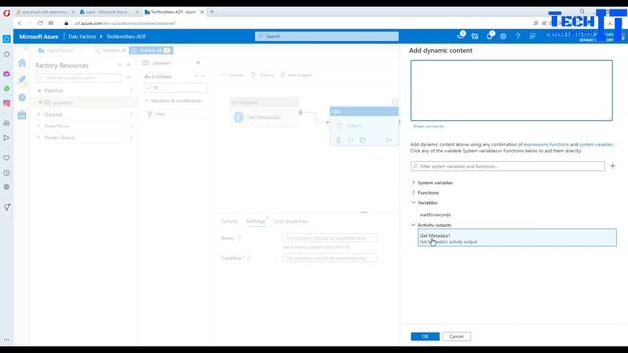628x353 pixels.
Task: Click the Filter resources by name field
Action: [x=78, y=78]
